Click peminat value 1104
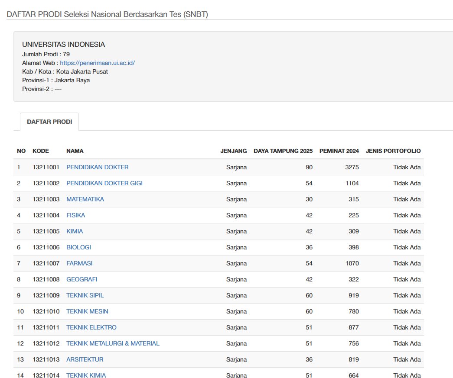Viewport: 453px width, 378px height. coord(352,183)
